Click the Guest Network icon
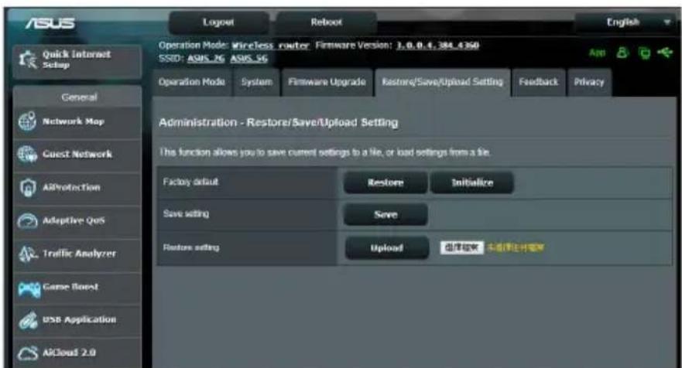This screenshot has height=368, width=682. pos(27,155)
